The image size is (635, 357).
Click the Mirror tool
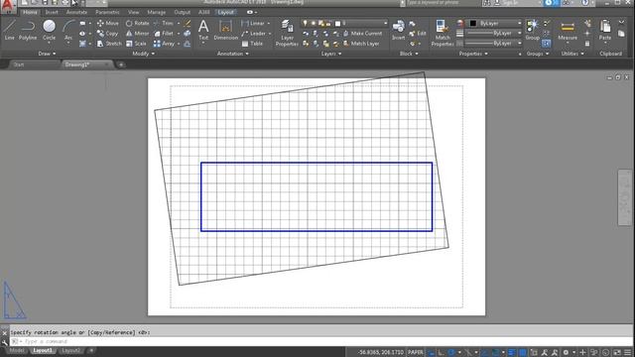[x=137, y=34]
